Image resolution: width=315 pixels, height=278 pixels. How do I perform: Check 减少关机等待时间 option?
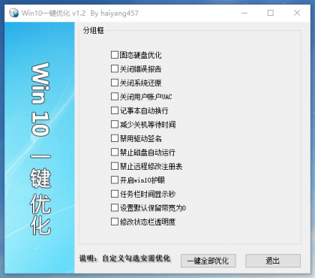pyautogui.click(x=115, y=125)
